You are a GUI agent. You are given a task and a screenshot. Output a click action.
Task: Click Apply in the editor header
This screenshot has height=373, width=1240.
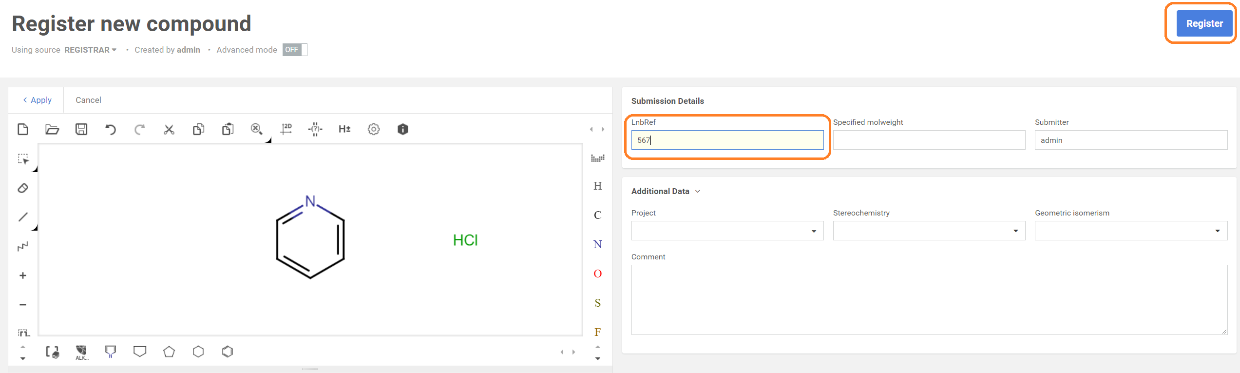pos(37,100)
